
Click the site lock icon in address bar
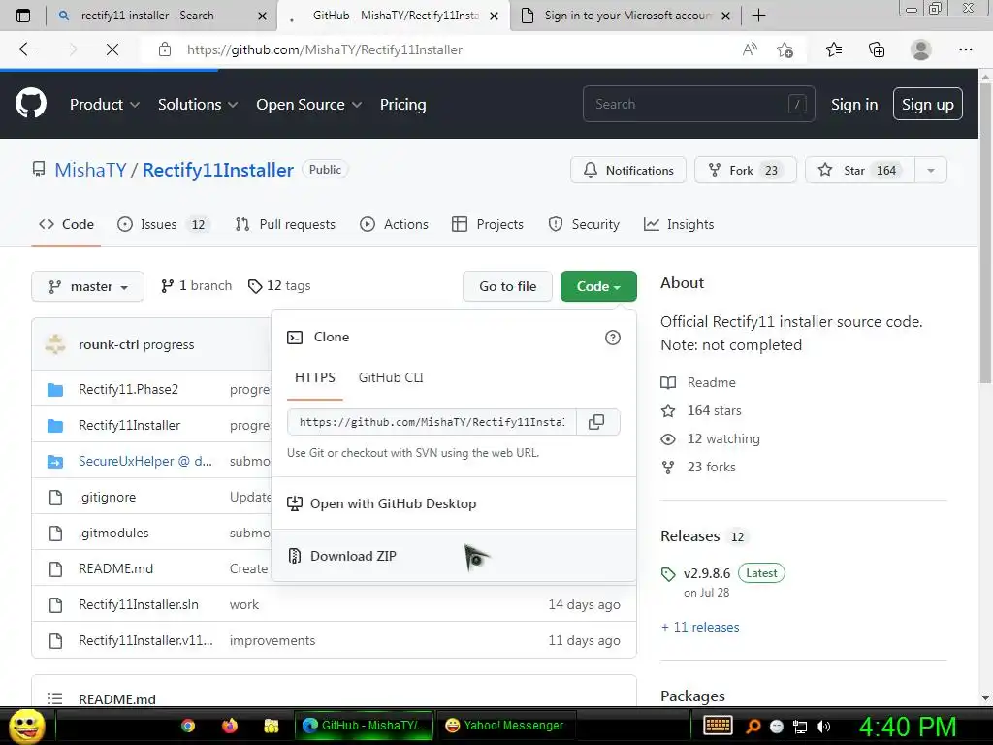165,49
